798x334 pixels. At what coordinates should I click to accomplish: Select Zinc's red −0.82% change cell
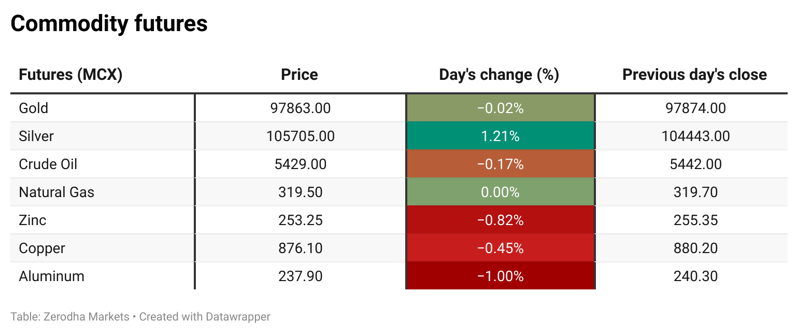(500, 220)
